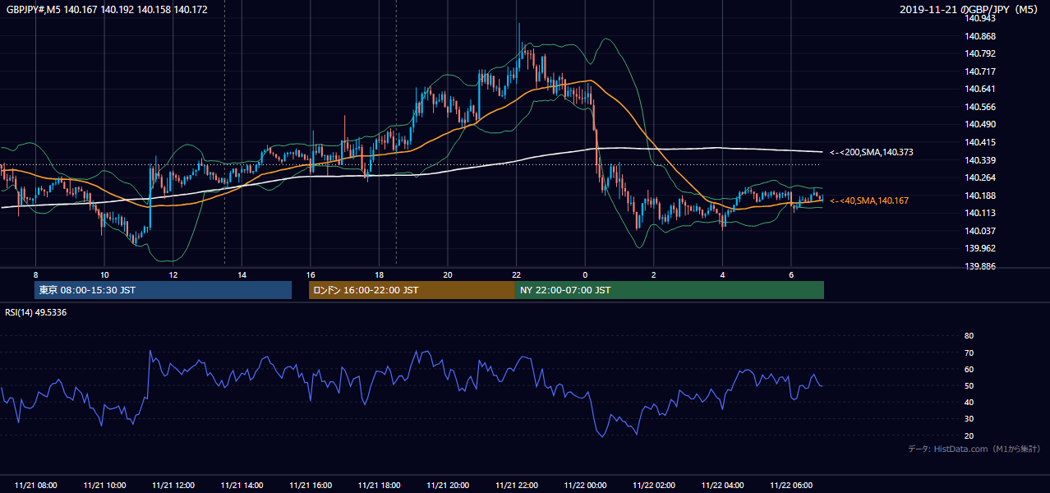Click RSI scale level 30
This screenshot has width=1050, height=493.
[x=969, y=419]
